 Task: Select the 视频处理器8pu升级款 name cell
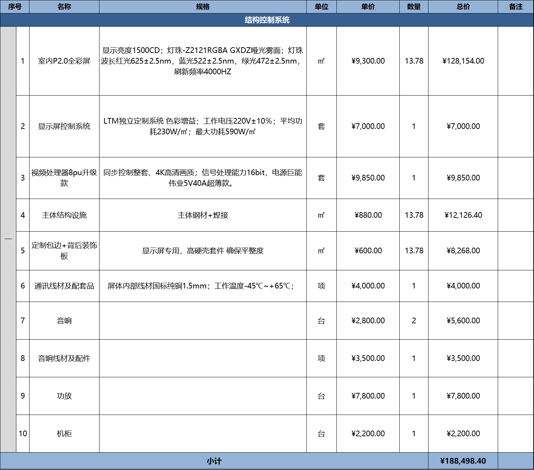(64, 178)
